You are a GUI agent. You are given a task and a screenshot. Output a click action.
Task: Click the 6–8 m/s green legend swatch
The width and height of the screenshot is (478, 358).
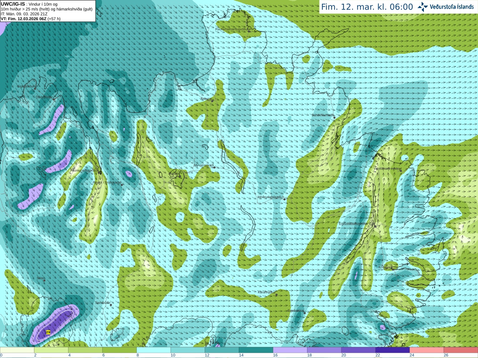[x=119, y=350]
